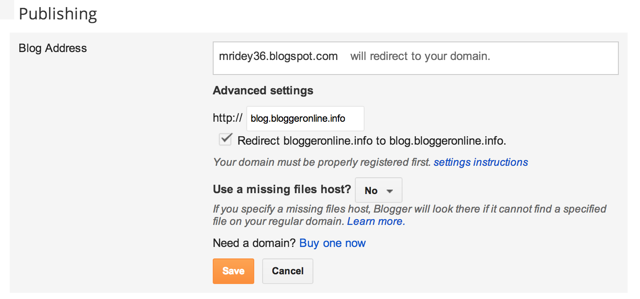Click Learn more about missing files host
This screenshot has height=299, width=640.
pos(375,221)
